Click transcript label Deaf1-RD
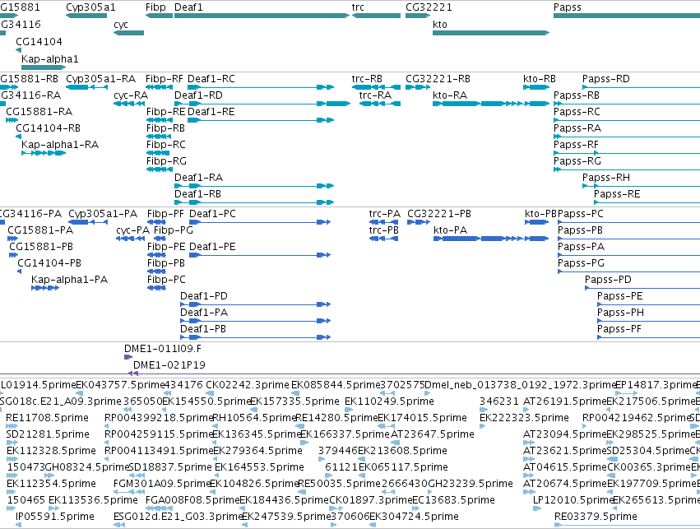Screen dimensions: 700x529 [x=198, y=95]
